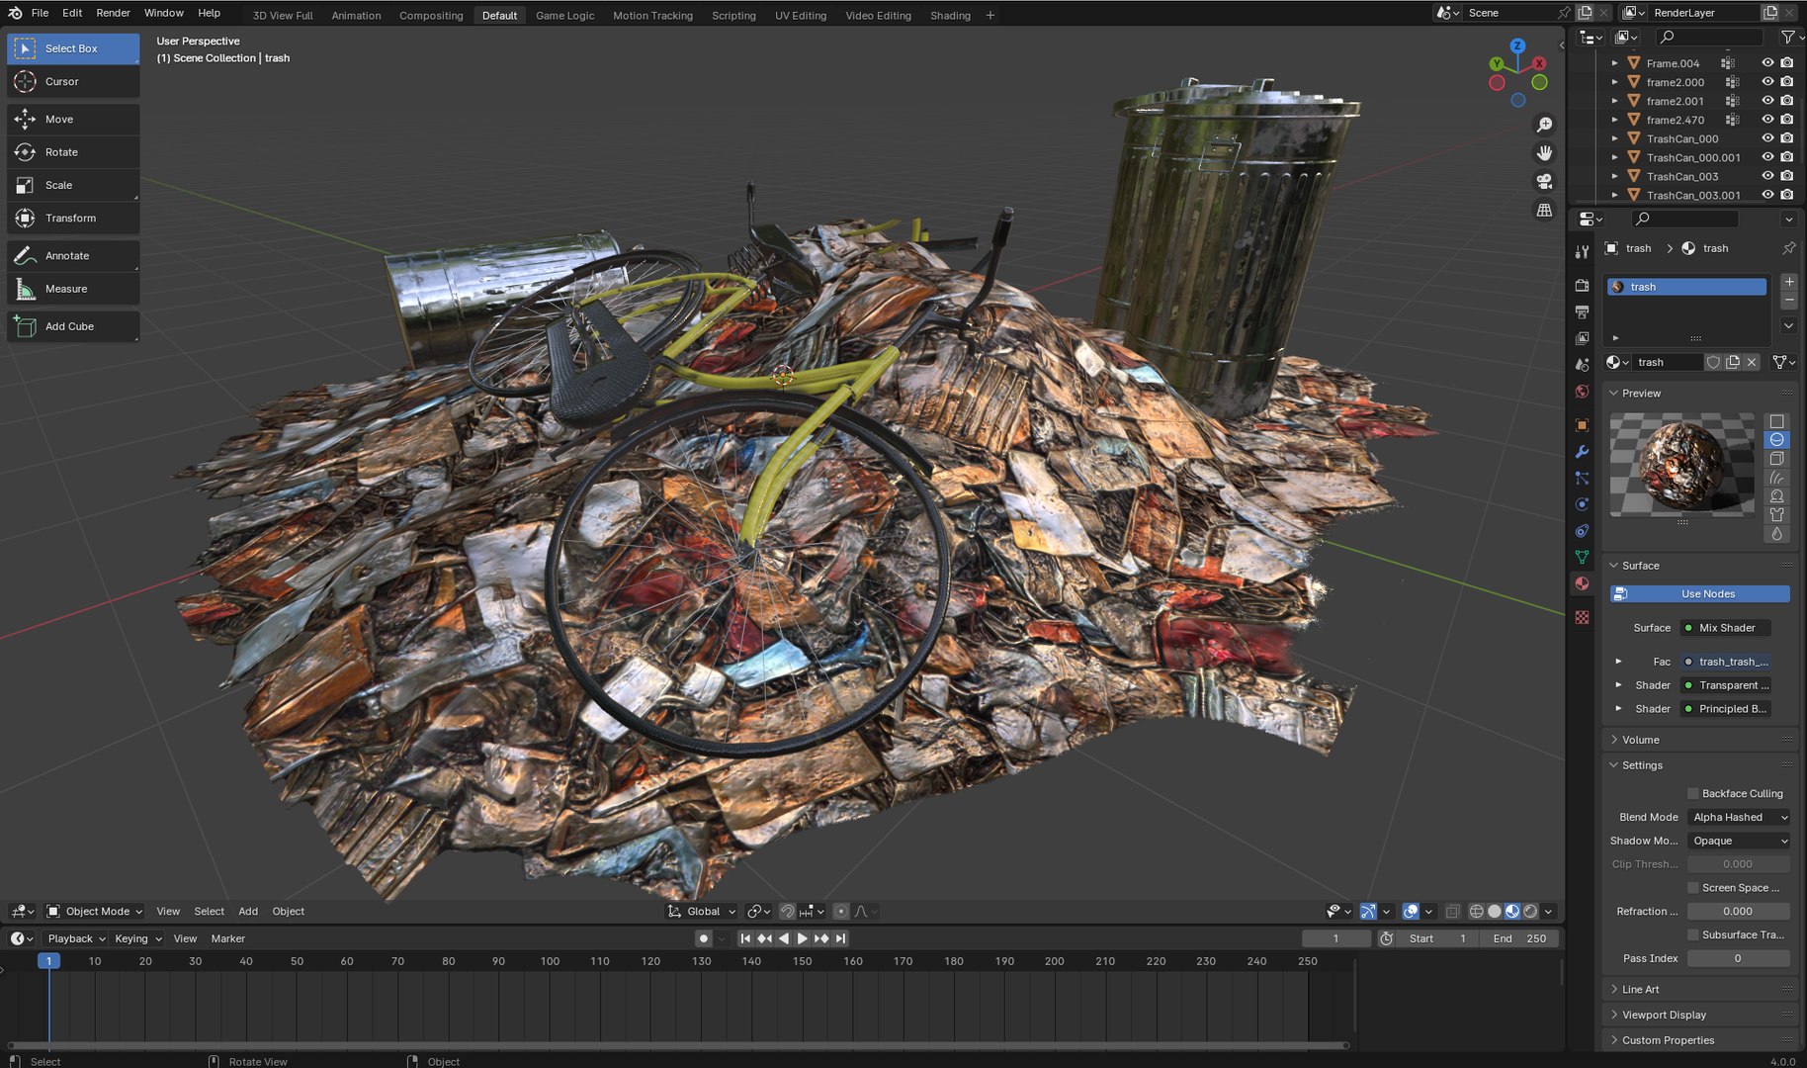
Task: Open the World properties tab
Action: point(1582,392)
